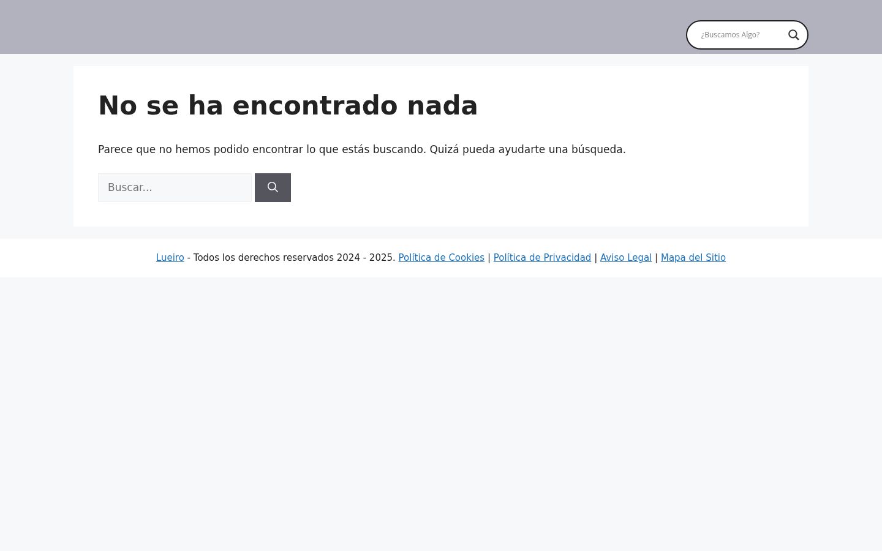Open the Mapa del Sitio link
The image size is (882, 551).
(693, 258)
